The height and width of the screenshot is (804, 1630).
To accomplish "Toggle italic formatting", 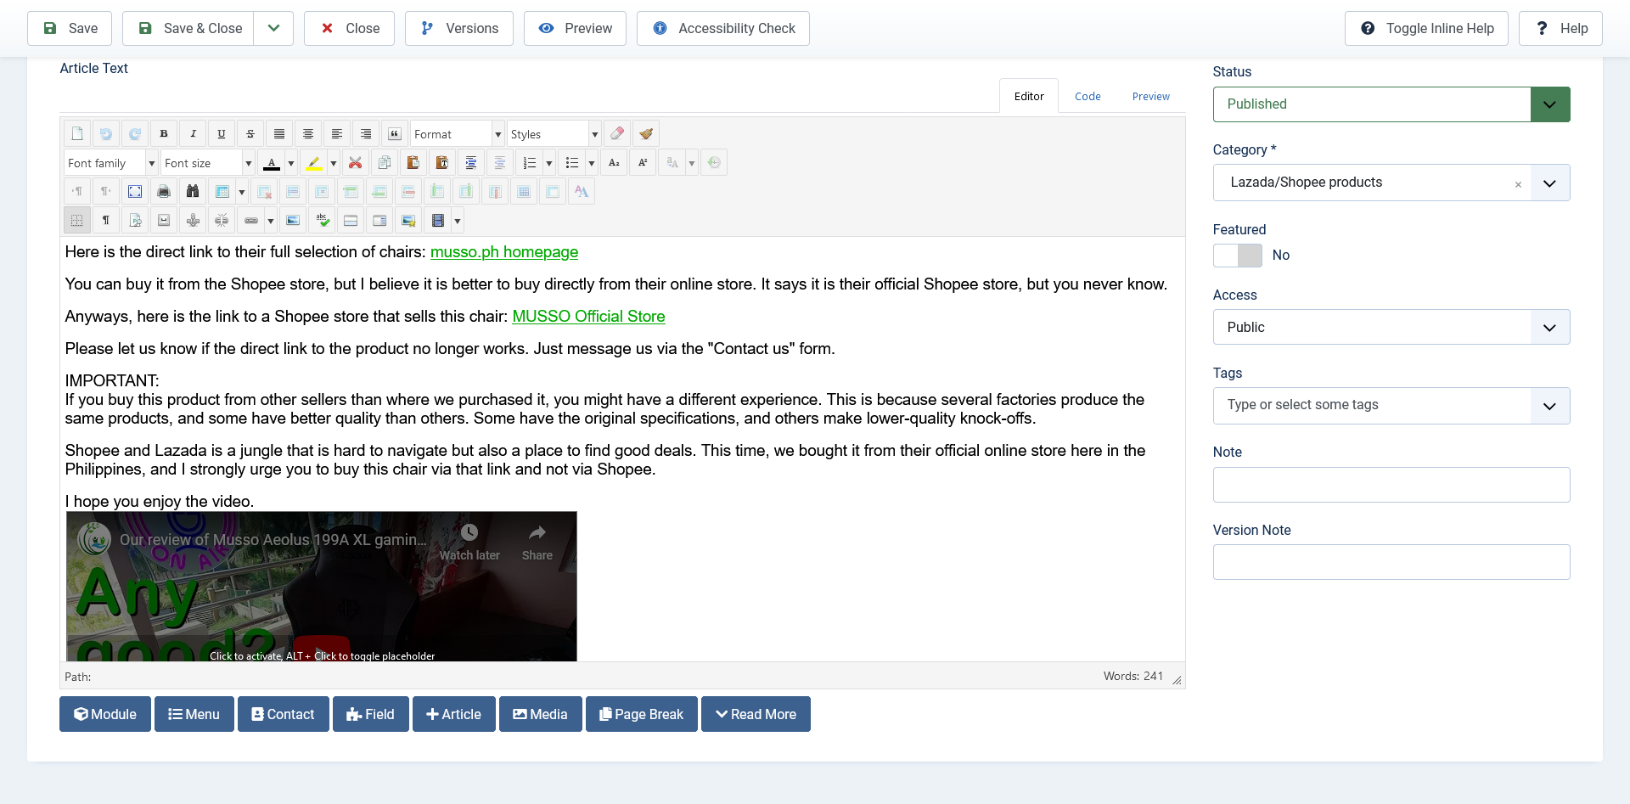I will pyautogui.click(x=193, y=134).
